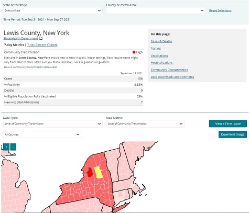Viewport: 249px width, 213px height.
Task: Open the All Counties filter dropdown
Action: [42, 134]
